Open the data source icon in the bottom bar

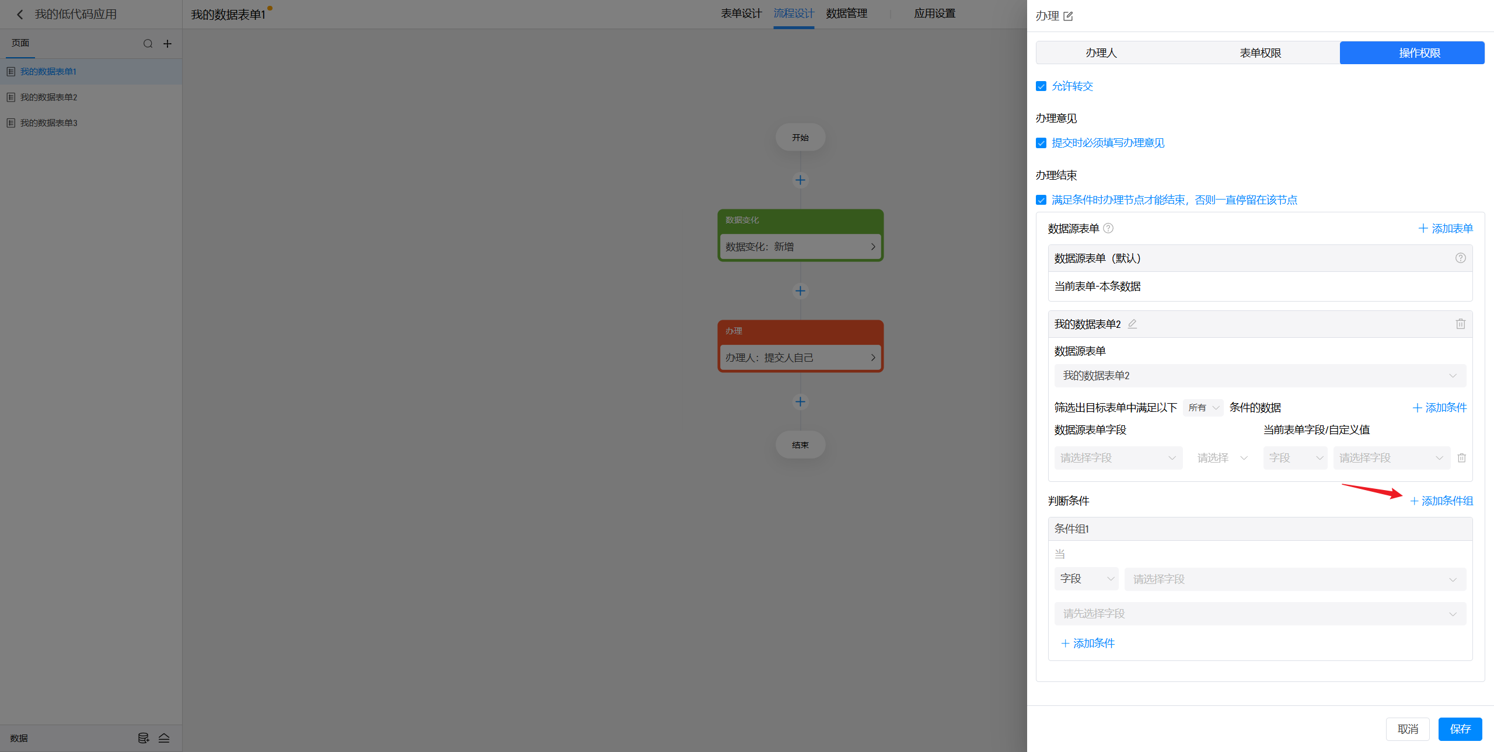click(x=143, y=738)
